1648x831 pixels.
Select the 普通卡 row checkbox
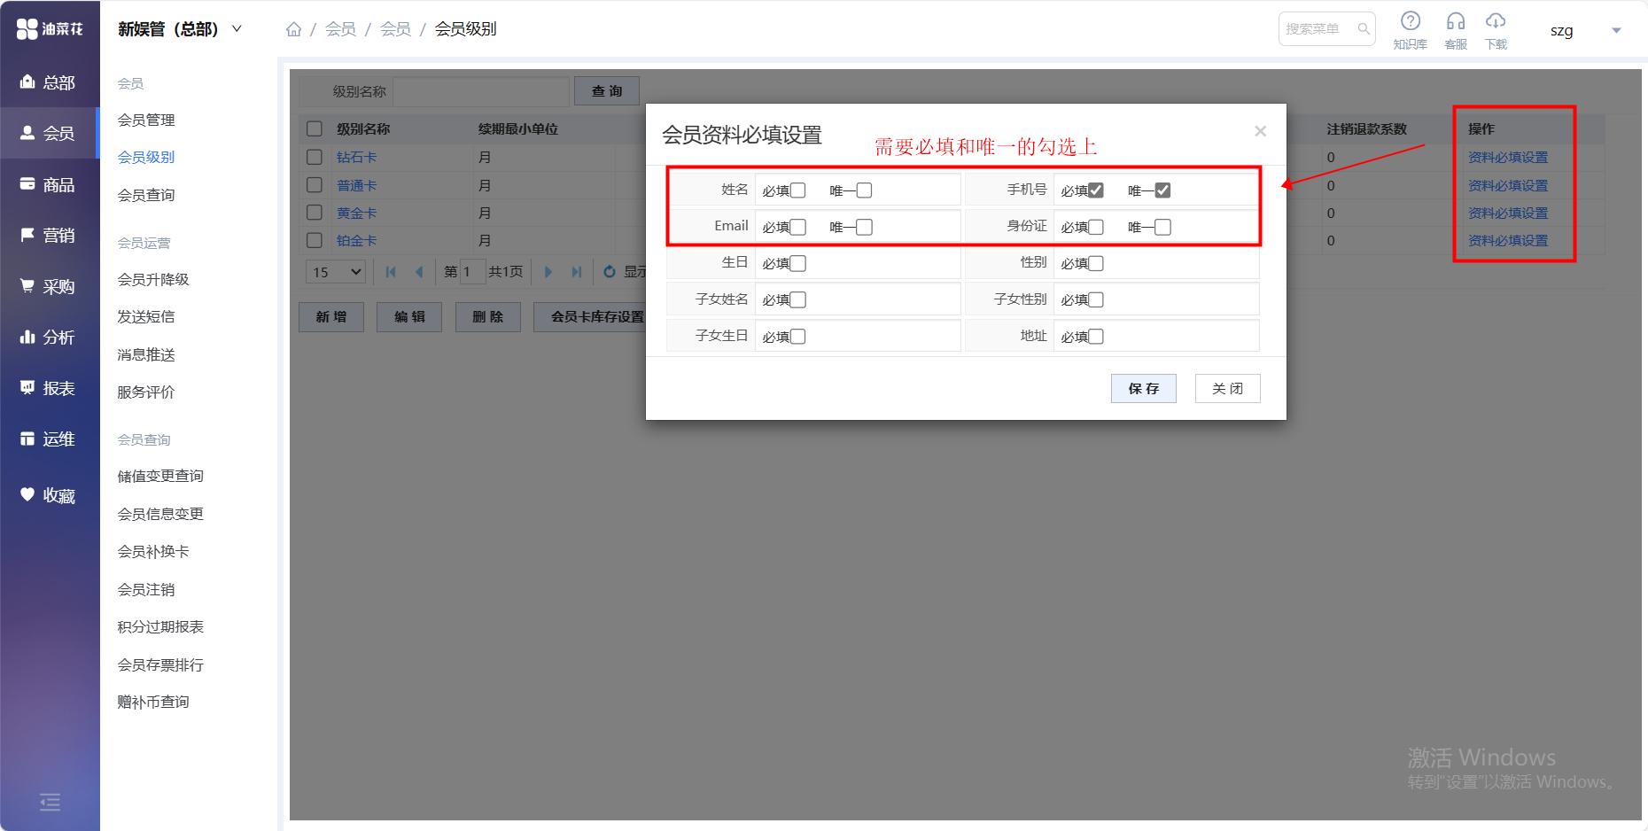pyautogui.click(x=314, y=185)
